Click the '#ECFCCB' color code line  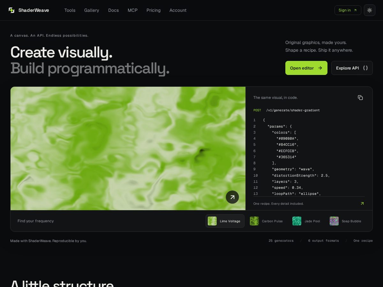pyautogui.click(x=288, y=151)
